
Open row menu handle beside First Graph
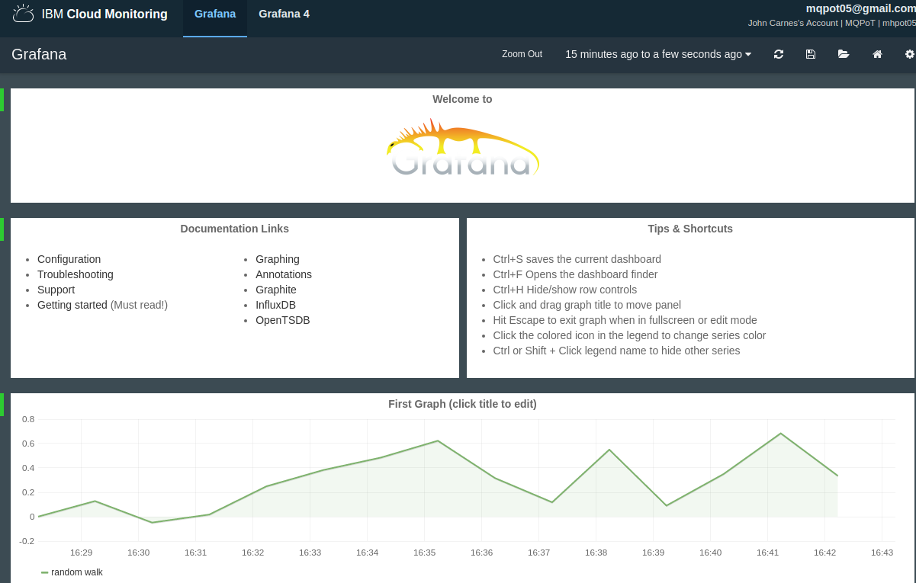2,405
